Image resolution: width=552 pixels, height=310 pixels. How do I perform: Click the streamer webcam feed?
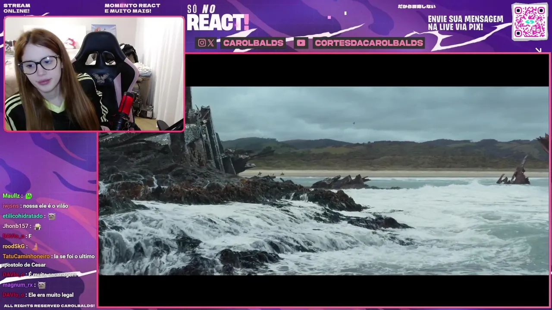[x=94, y=74]
